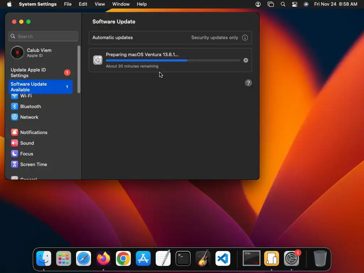Launch Safari from the Dock
Viewport: 364px width, 273px height.
click(x=84, y=258)
